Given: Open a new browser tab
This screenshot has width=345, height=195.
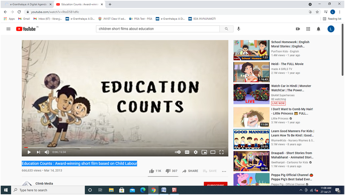Looking at the screenshot, I should [110, 4].
